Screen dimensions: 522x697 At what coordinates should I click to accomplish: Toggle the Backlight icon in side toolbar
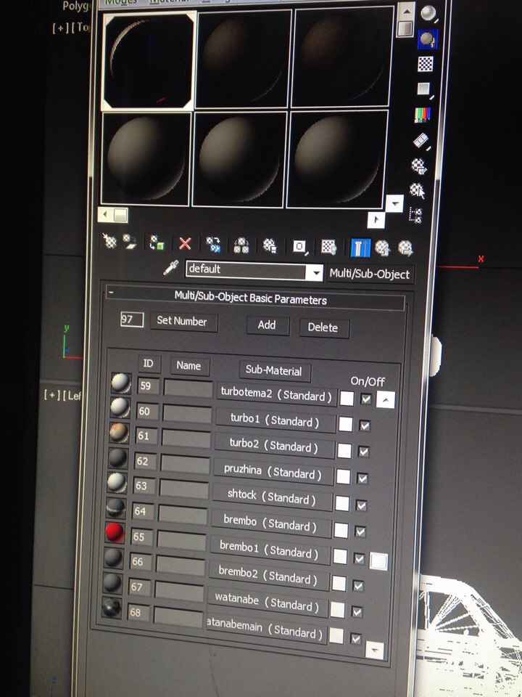pyautogui.click(x=428, y=39)
